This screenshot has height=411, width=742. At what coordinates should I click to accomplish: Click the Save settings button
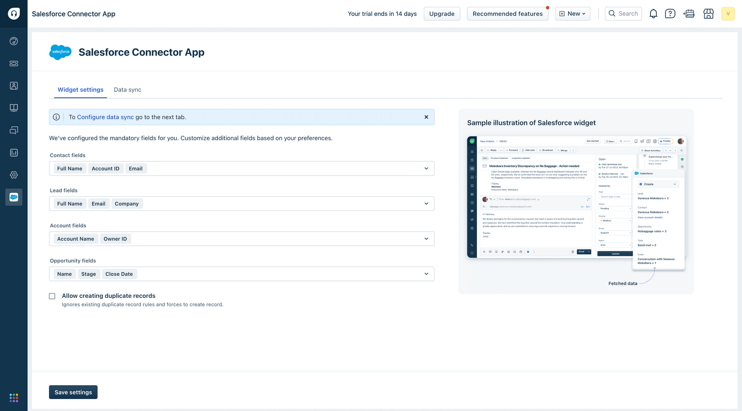pyautogui.click(x=73, y=392)
